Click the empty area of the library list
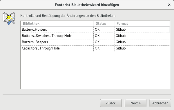Image resolution: width=174 pixels, height=110 pixels. point(95,70)
